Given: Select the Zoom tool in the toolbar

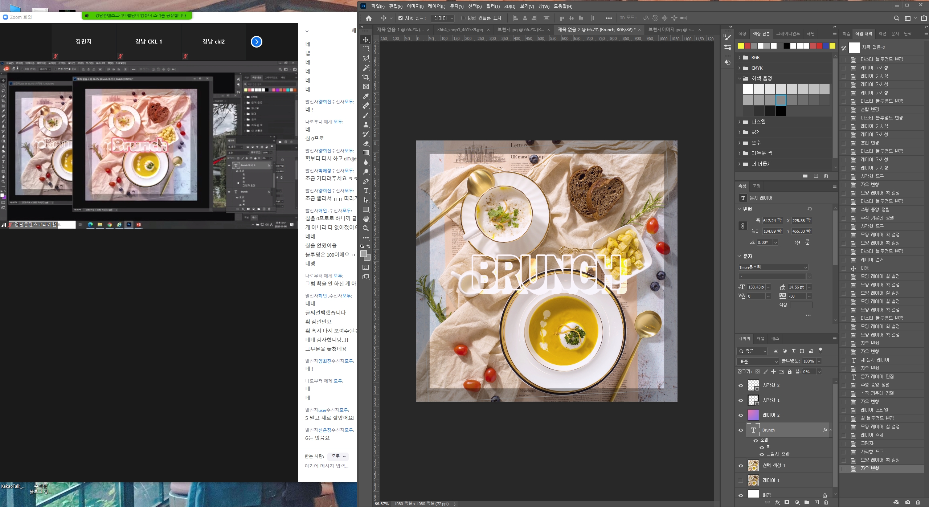Looking at the screenshot, I should pyautogui.click(x=366, y=228).
